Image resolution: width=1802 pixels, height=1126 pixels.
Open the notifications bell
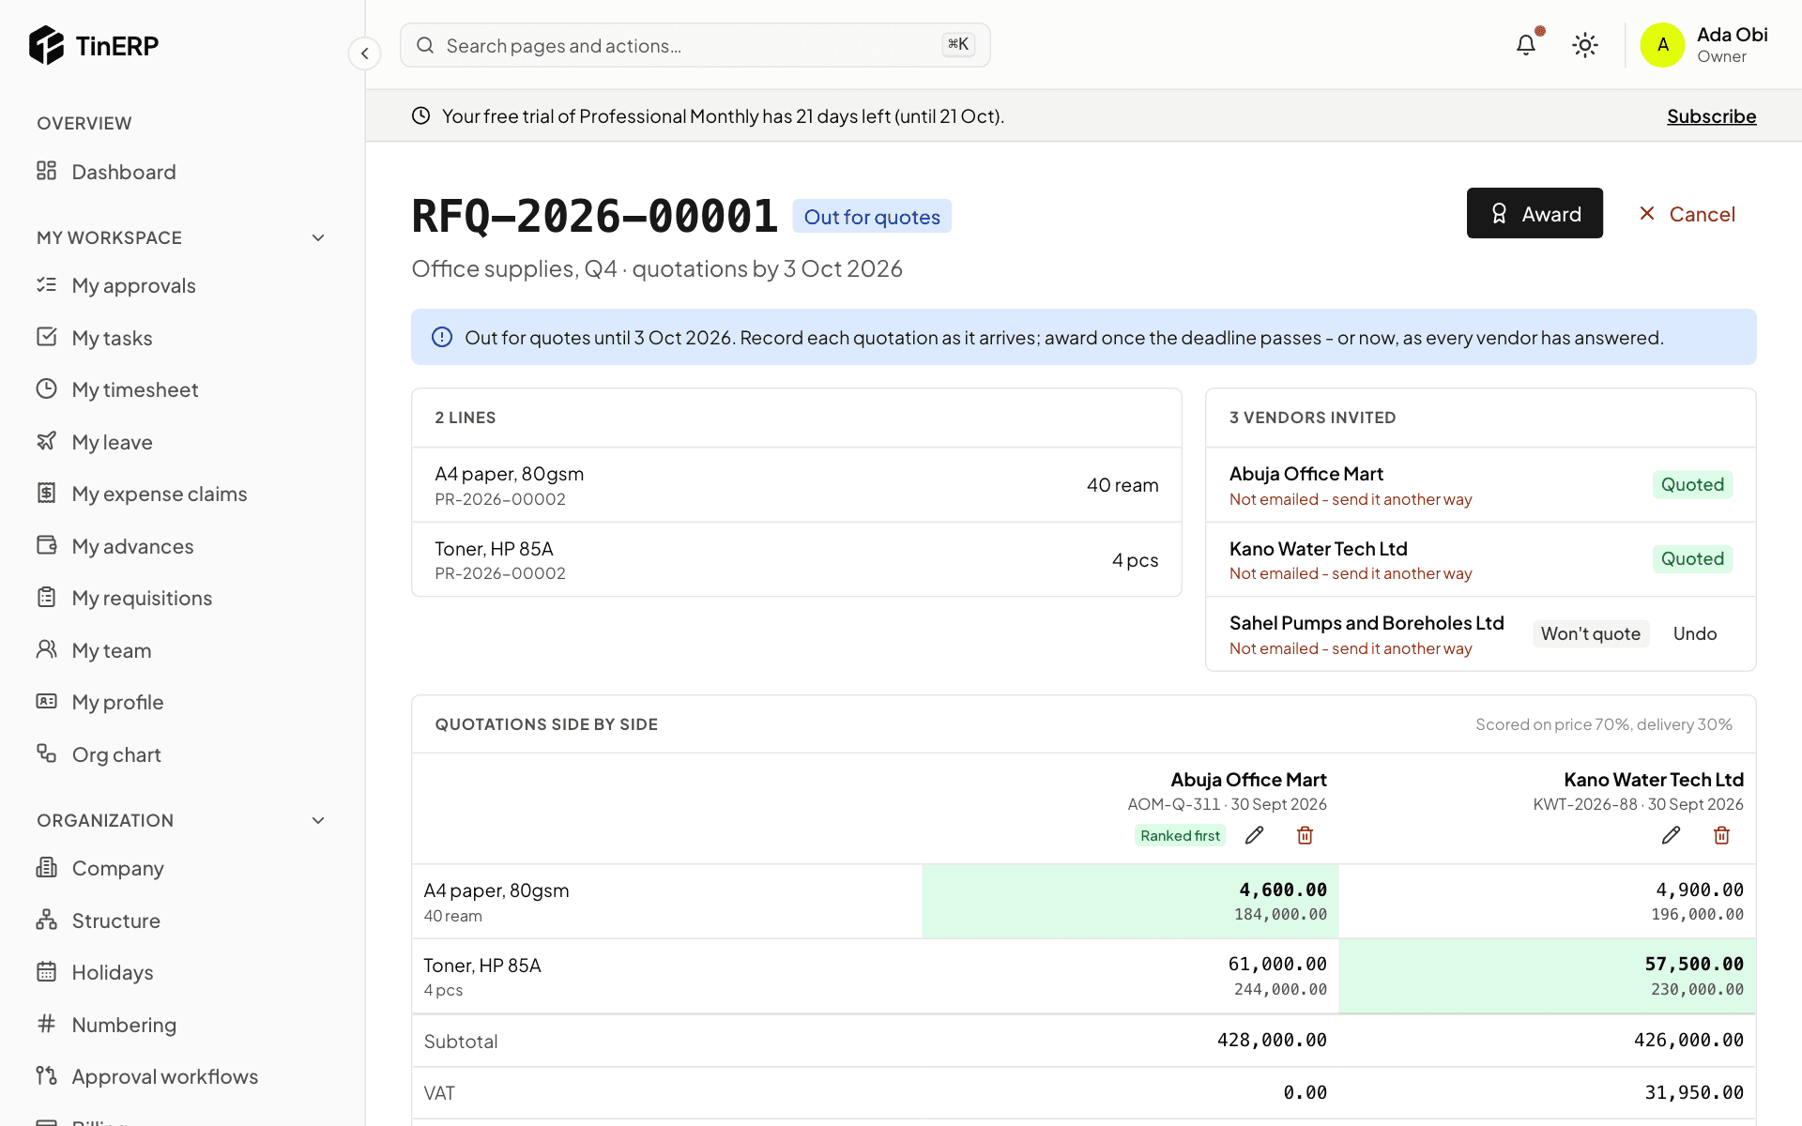point(1526,45)
